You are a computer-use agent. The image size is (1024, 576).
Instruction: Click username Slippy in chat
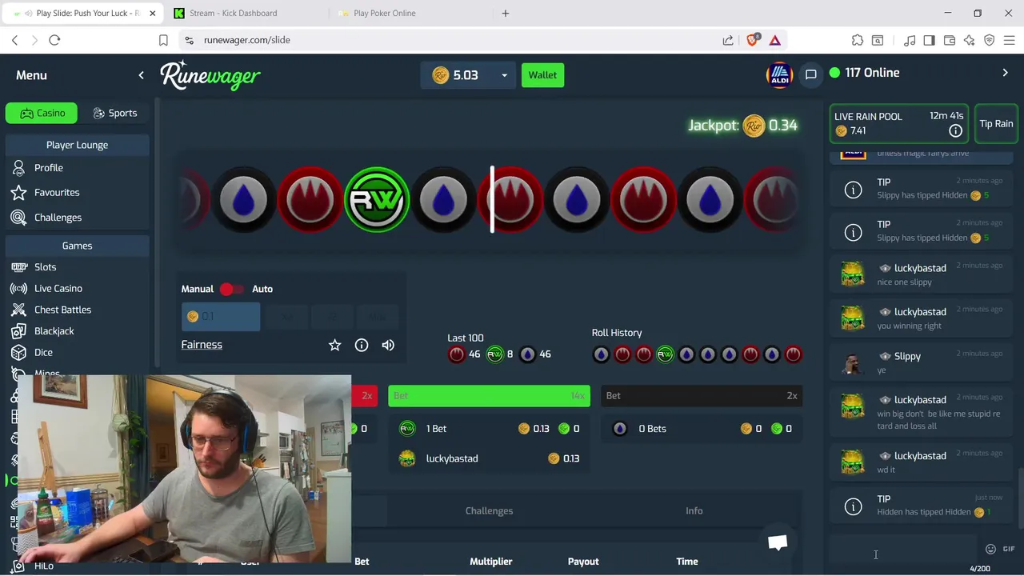[x=907, y=356]
